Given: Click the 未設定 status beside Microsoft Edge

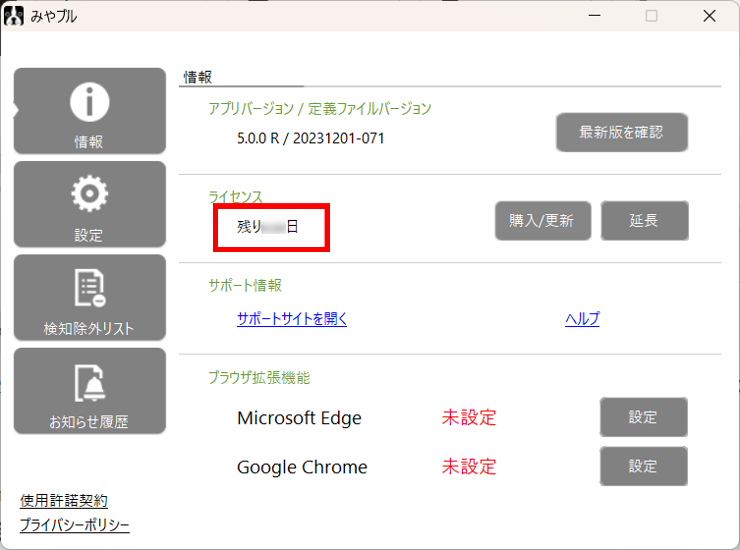Looking at the screenshot, I should tap(468, 418).
